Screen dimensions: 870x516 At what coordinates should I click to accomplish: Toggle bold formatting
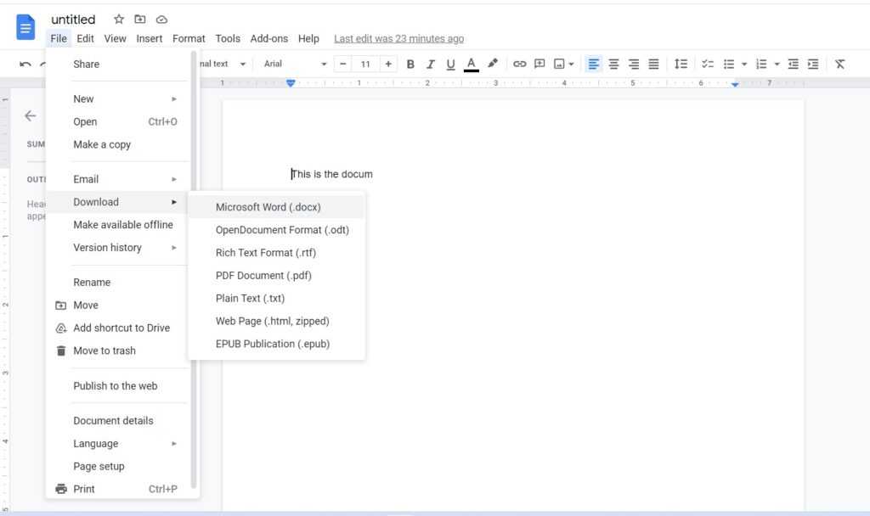[410, 64]
